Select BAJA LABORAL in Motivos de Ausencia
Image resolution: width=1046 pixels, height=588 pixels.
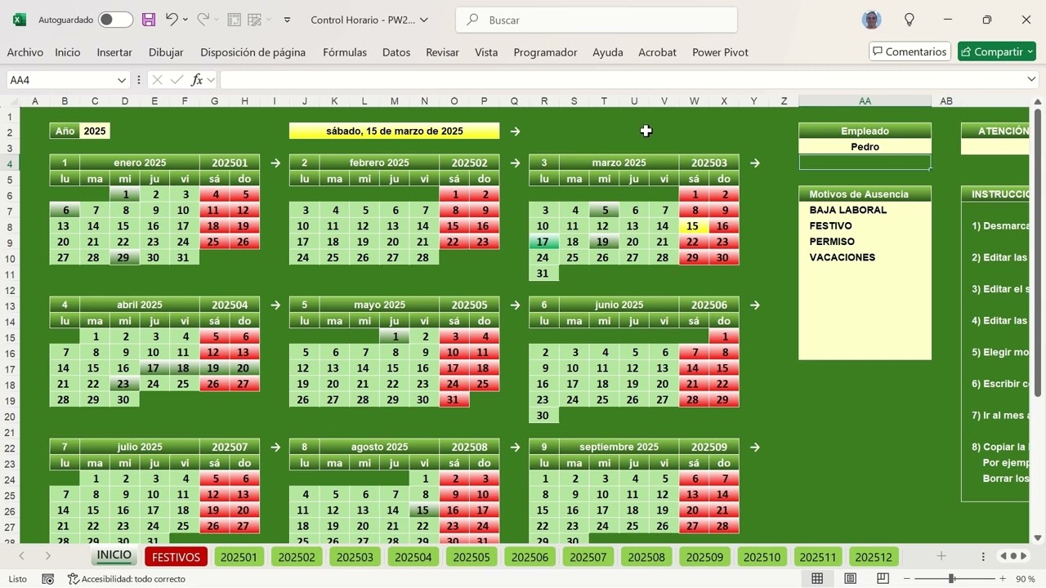coord(848,210)
